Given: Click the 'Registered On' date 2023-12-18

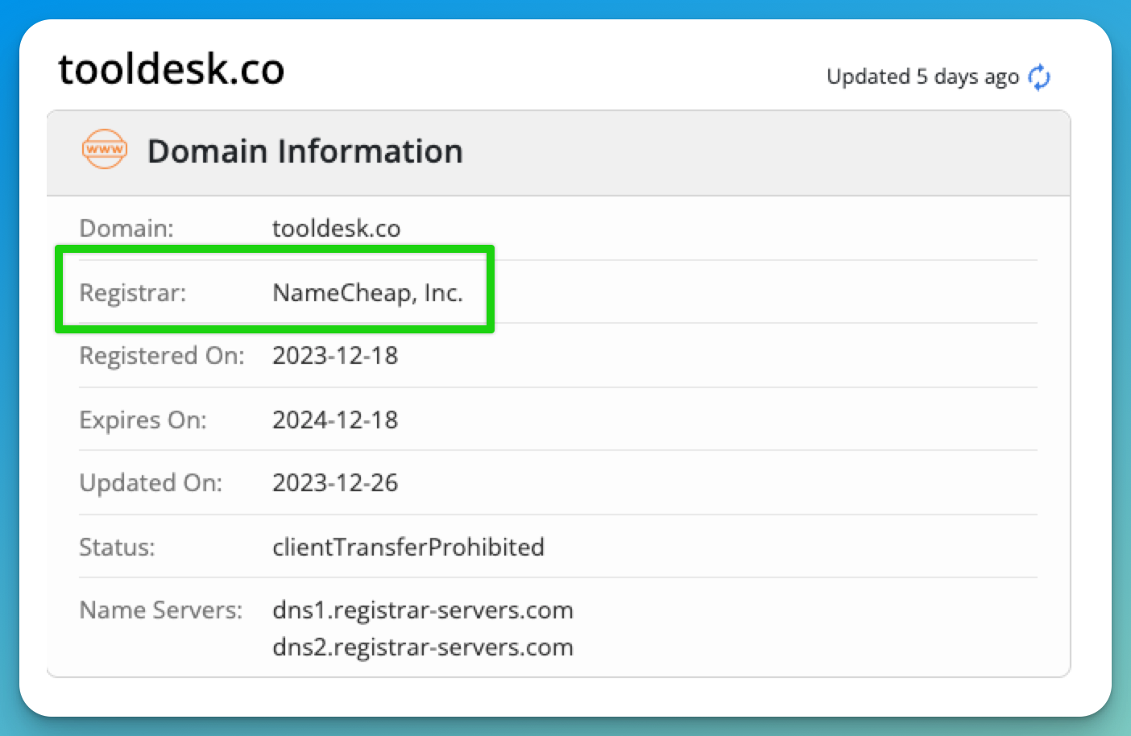Looking at the screenshot, I should coord(335,356).
